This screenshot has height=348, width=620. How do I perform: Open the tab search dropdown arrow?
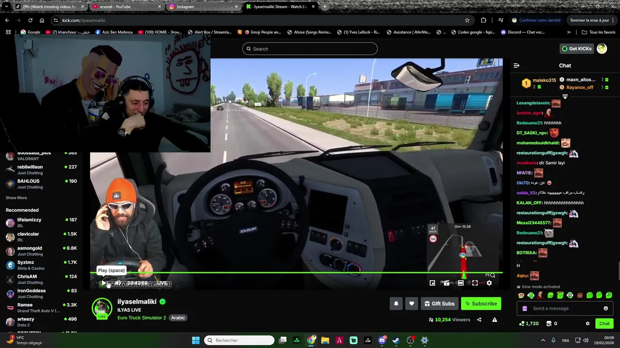pyautogui.click(x=6, y=7)
